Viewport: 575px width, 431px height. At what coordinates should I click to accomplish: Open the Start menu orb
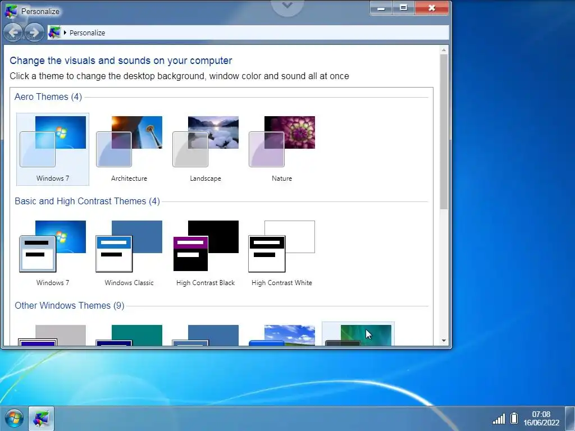14,418
